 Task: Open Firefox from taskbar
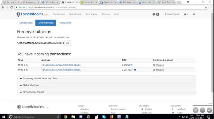click(x=112, y=117)
